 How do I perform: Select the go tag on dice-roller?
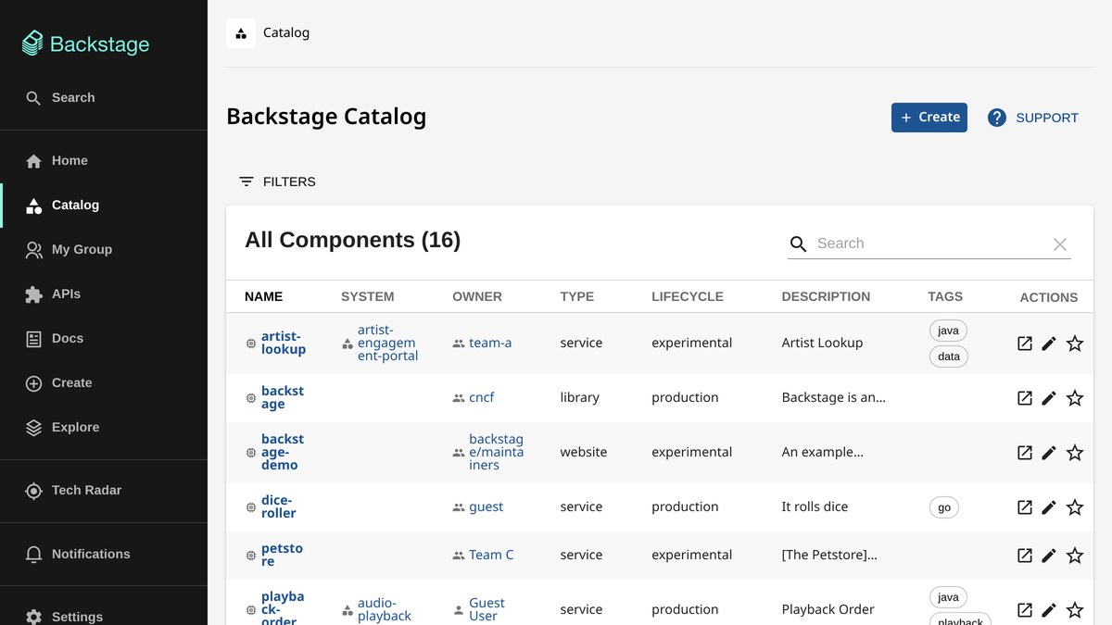point(944,507)
